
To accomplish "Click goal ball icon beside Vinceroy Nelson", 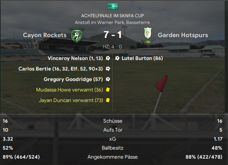I will coord(108,58).
